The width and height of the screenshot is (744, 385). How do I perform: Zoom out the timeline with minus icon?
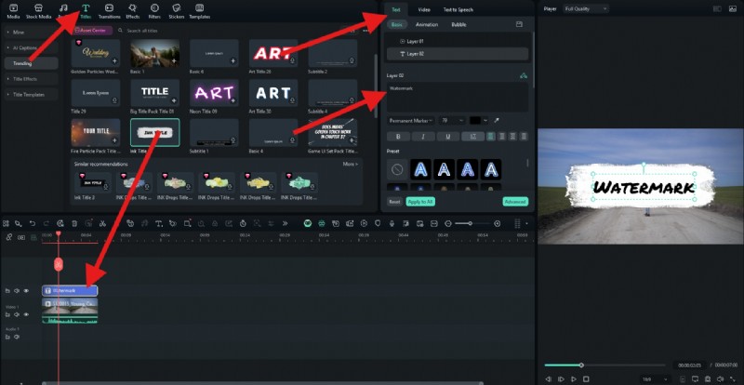tap(448, 223)
